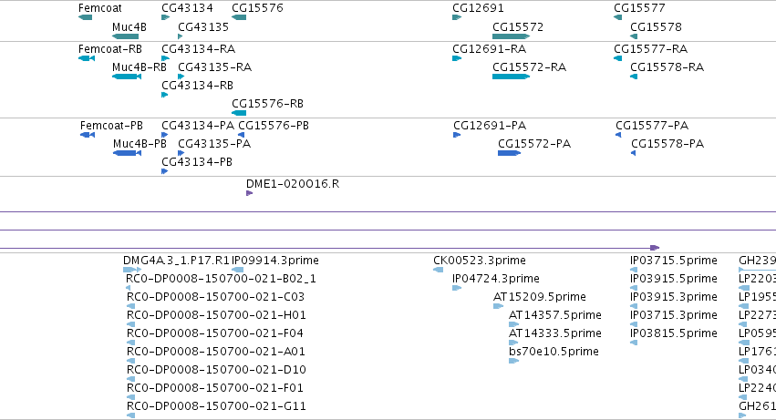Viewport: 776px width, 420px height.
Task: Select the Muc4B gene arrow glyph
Action: pos(125,36)
